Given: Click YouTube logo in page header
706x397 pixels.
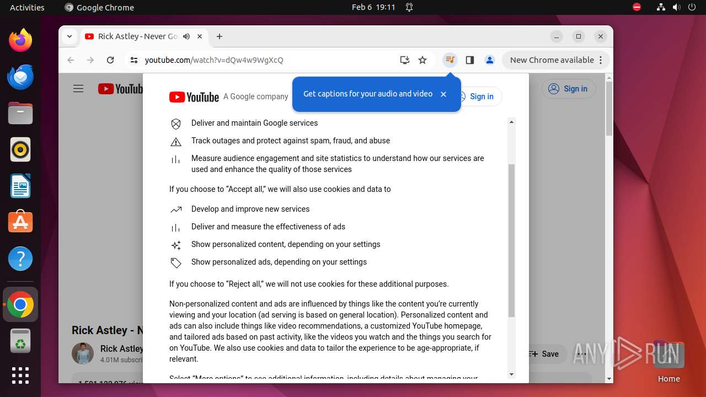Looking at the screenshot, I should coord(120,89).
